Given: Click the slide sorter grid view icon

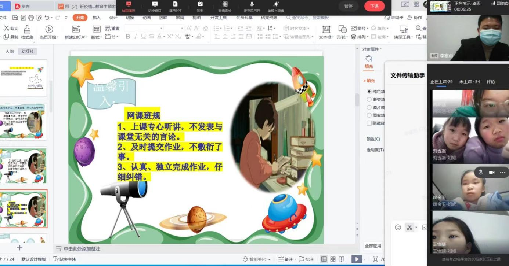Looking at the screenshot, I should point(333,259).
